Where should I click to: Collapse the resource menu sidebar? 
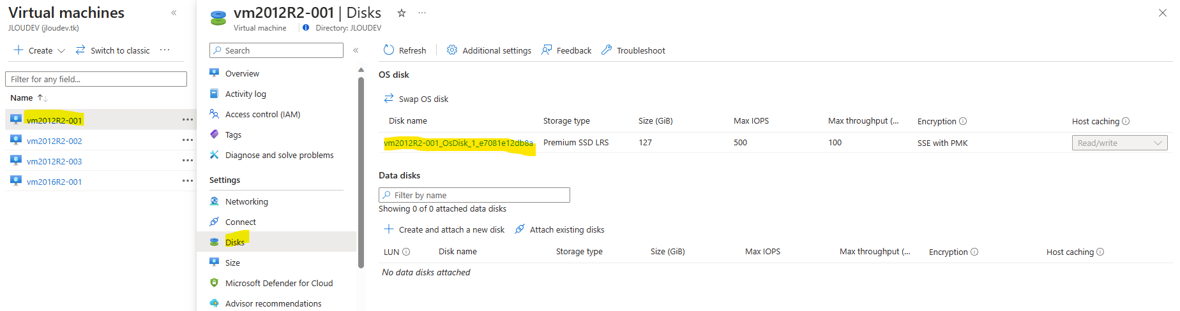point(356,50)
